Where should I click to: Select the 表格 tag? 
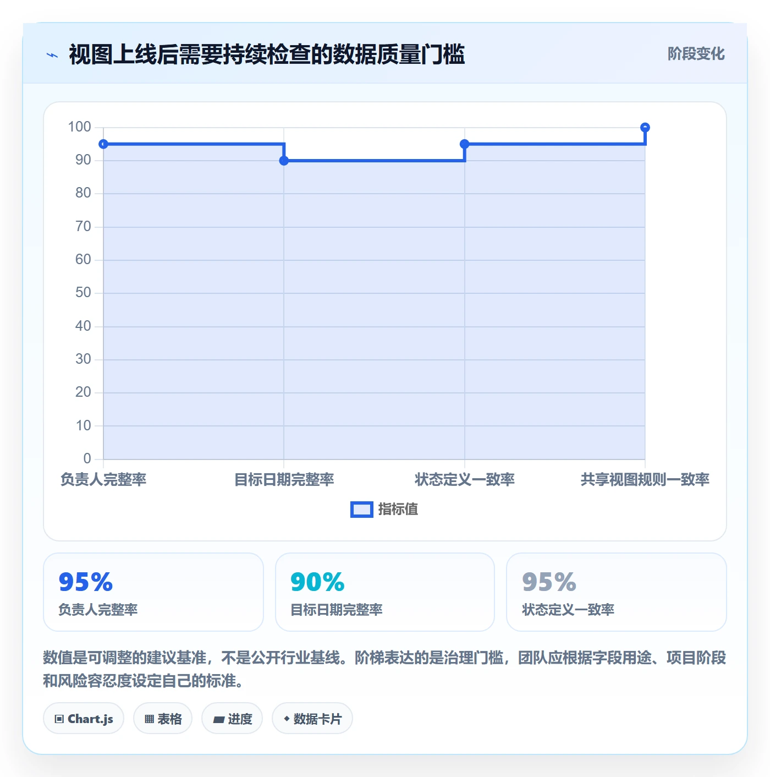coord(163,718)
